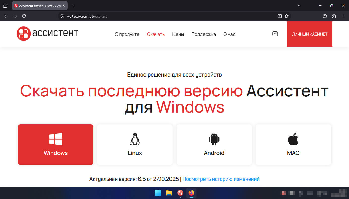Click the shield tracking protection icon
Viewport: 349px width, 199px height.
pyautogui.click(x=62, y=16)
